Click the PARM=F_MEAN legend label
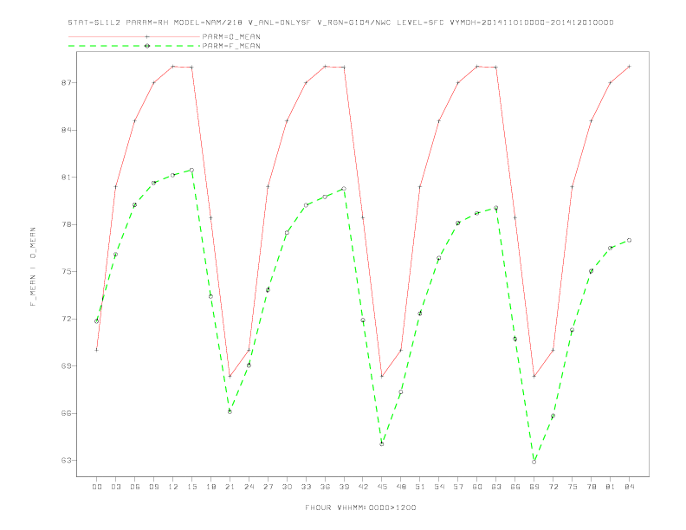686x530 pixels. point(231,46)
